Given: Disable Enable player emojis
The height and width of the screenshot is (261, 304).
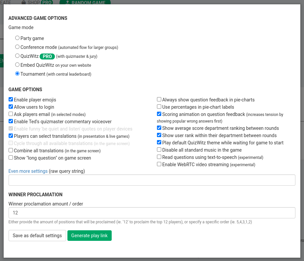Looking at the screenshot, I should click(11, 99).
